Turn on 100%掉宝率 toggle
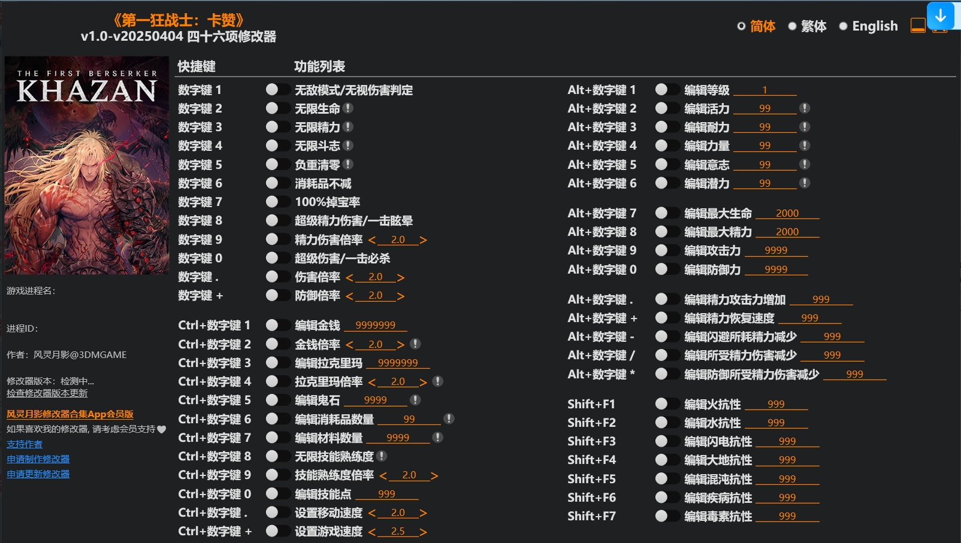 coord(277,202)
